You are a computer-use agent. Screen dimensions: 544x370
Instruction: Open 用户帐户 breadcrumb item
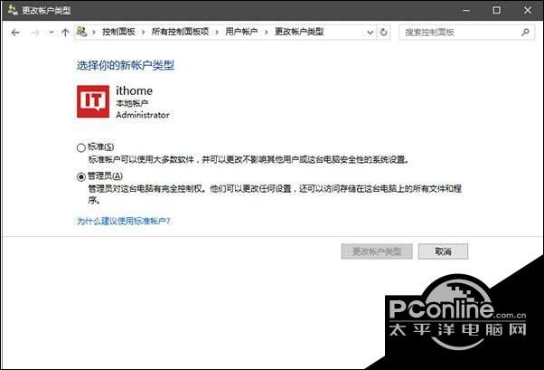tap(241, 32)
